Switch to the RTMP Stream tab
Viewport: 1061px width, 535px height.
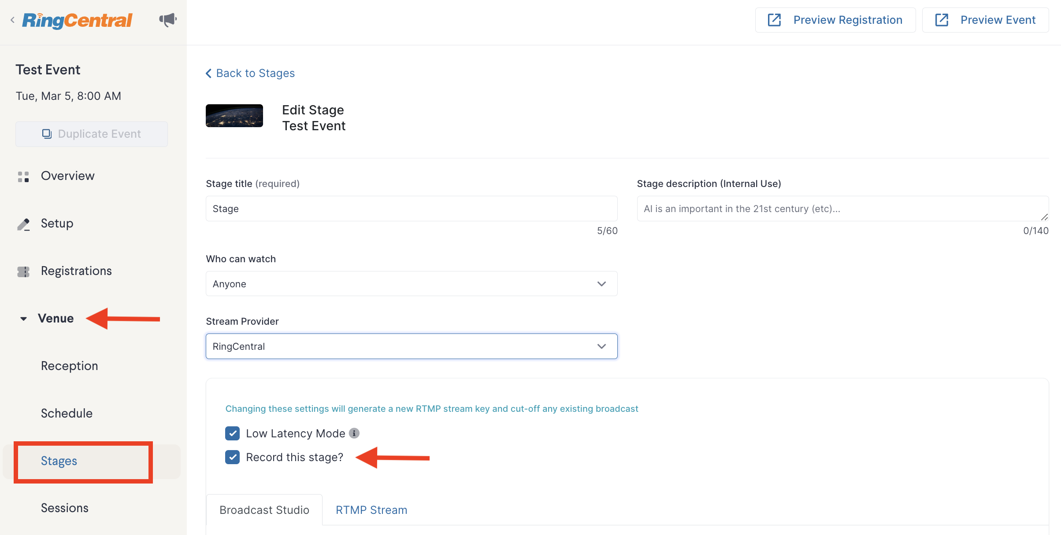tap(371, 510)
